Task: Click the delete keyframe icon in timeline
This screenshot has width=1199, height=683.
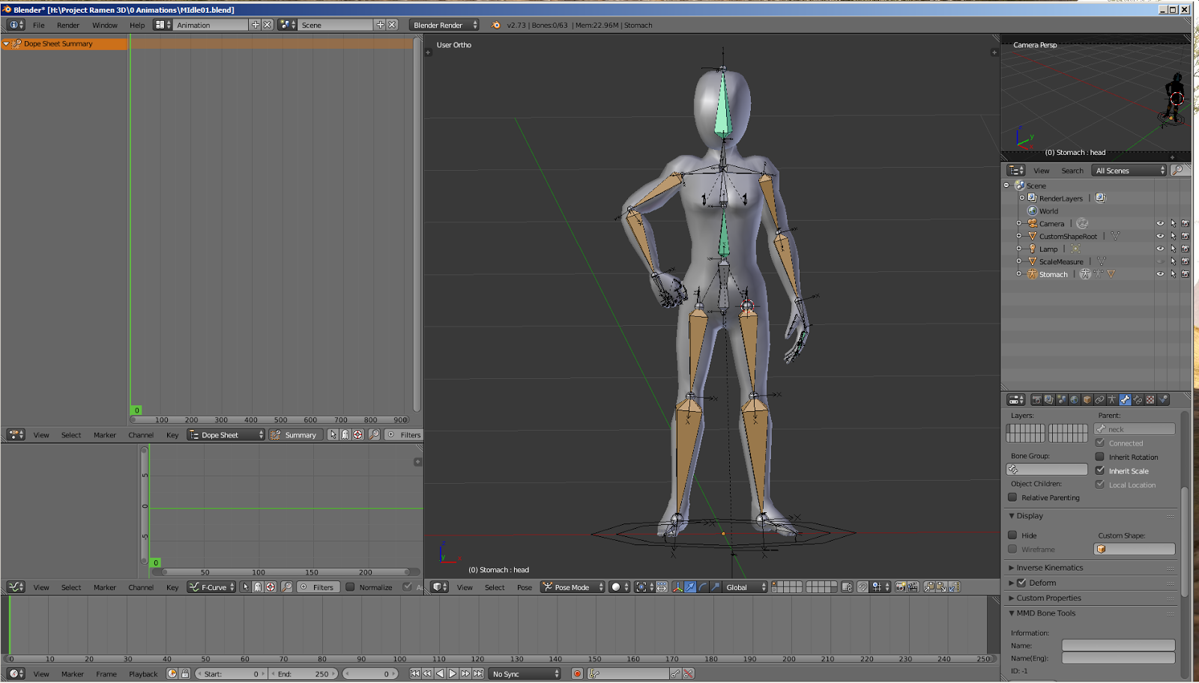Action: point(689,674)
